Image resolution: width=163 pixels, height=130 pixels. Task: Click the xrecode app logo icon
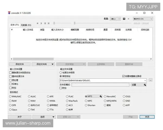click(9, 13)
